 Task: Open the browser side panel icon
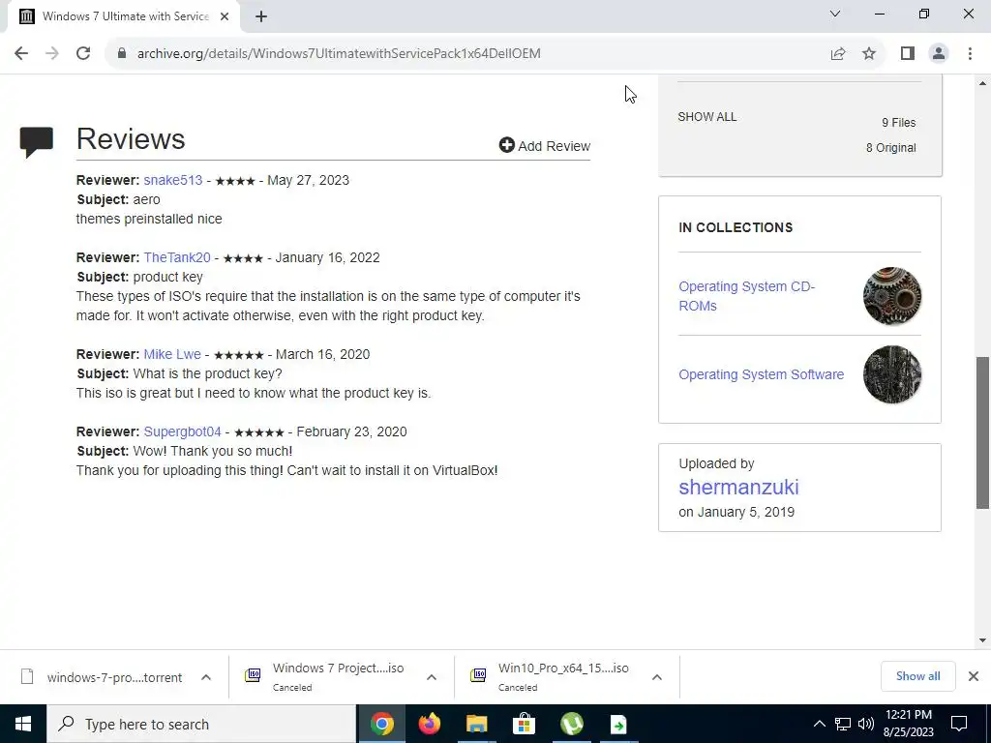[x=908, y=54]
